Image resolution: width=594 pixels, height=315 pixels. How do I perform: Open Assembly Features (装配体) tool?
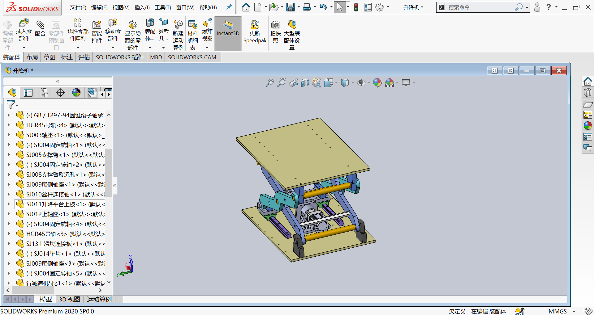pos(150,30)
